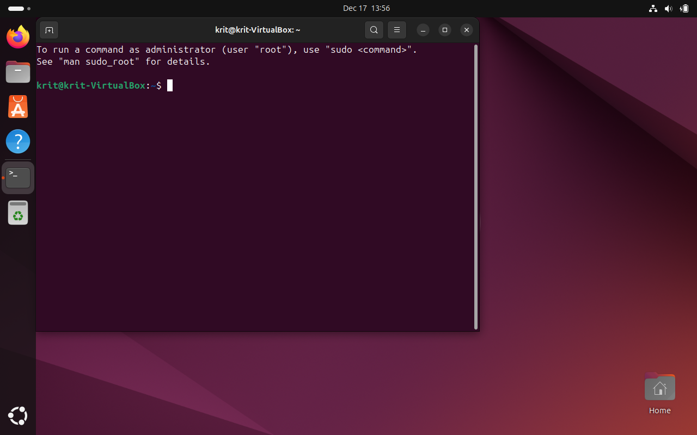697x435 pixels.
Task: Open a new terminal tab
Action: tap(49, 30)
